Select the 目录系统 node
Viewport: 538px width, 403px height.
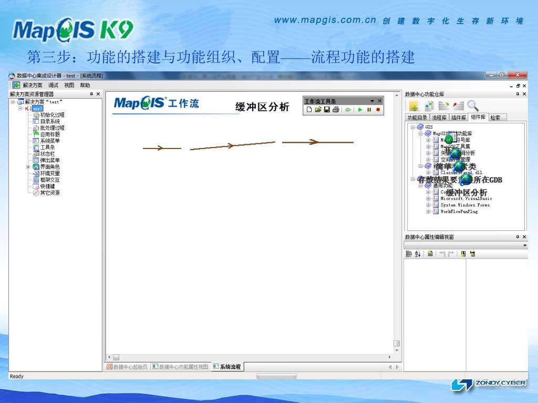50,121
